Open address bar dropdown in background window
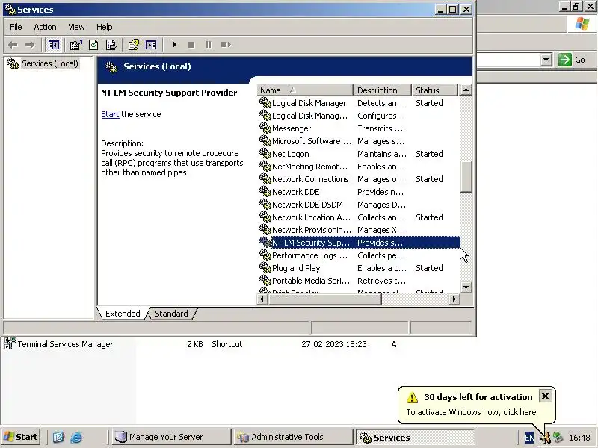598x448 pixels. [x=546, y=60]
